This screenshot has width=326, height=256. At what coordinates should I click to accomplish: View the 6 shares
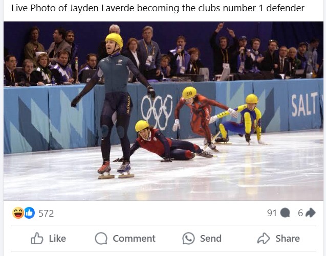coord(300,213)
